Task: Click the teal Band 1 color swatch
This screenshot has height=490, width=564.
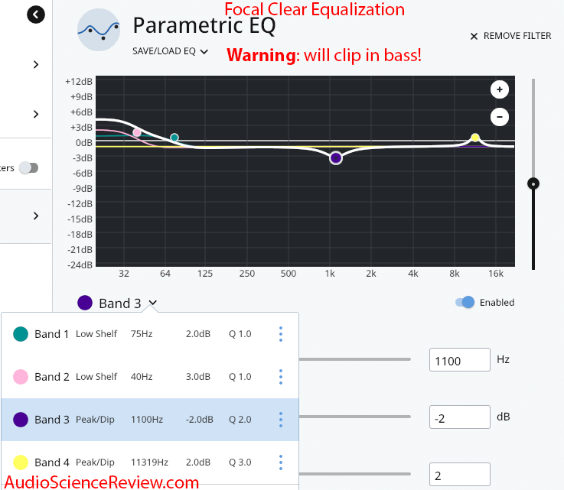Action: [21, 334]
